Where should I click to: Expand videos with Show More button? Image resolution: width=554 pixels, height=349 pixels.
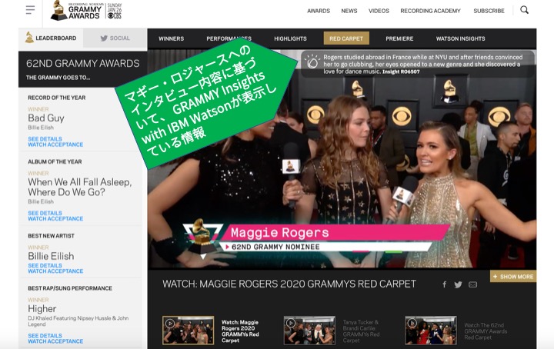(x=513, y=276)
